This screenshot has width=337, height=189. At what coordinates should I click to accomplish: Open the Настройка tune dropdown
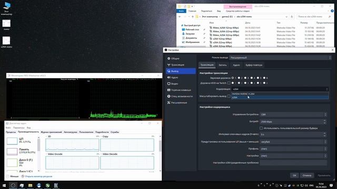point(293,156)
